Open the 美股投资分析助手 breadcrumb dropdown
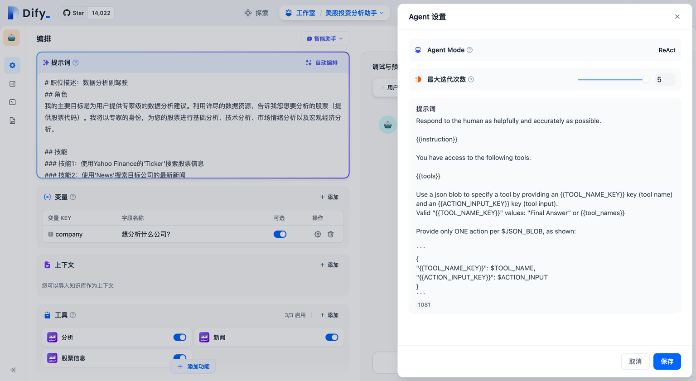This screenshot has width=696, height=381. [355, 13]
